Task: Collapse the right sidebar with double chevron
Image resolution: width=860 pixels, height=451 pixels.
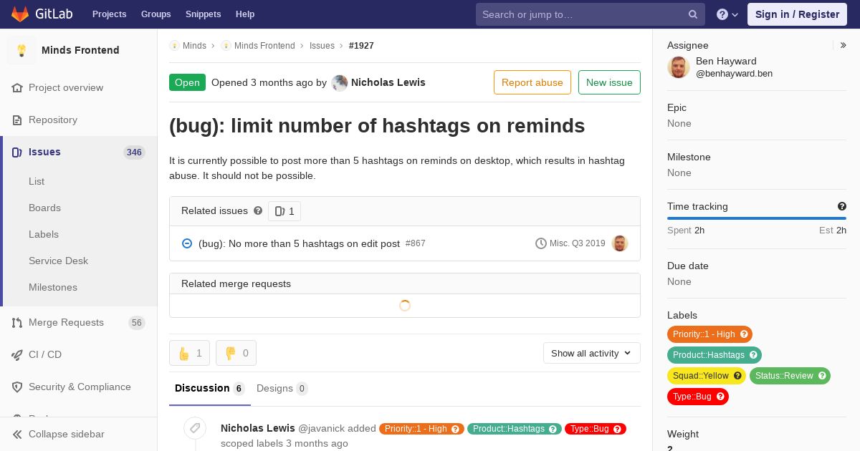Action: pyautogui.click(x=844, y=45)
